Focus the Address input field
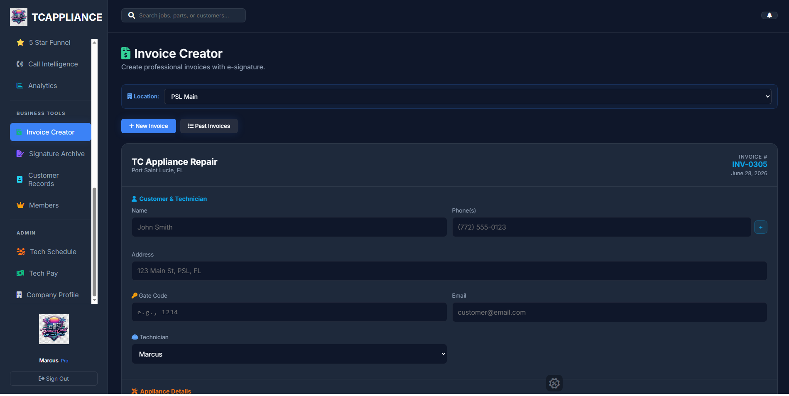 449,271
